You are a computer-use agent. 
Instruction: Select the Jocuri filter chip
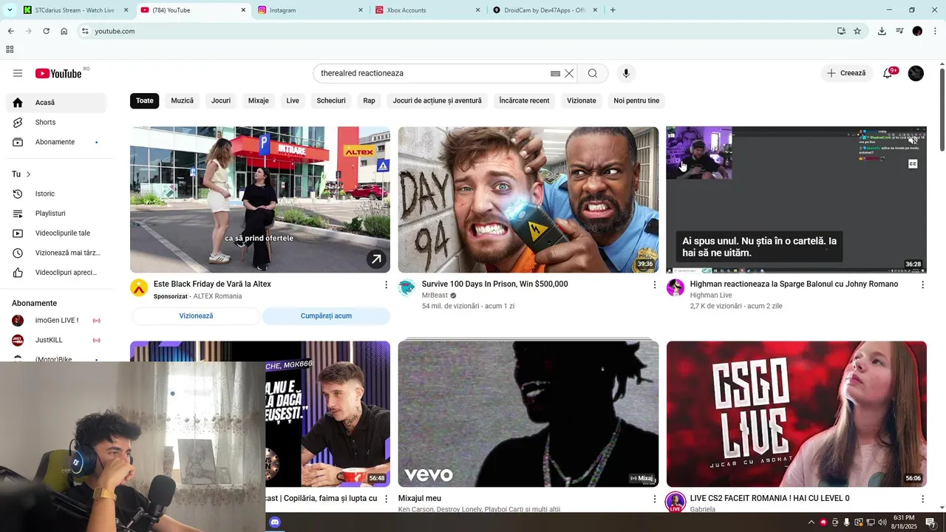tap(221, 100)
